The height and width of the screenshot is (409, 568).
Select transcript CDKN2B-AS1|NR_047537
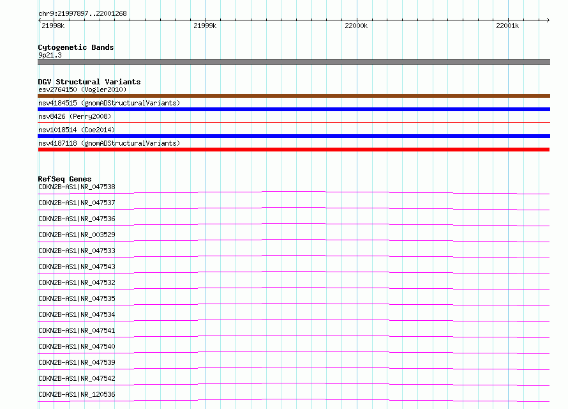pos(77,203)
